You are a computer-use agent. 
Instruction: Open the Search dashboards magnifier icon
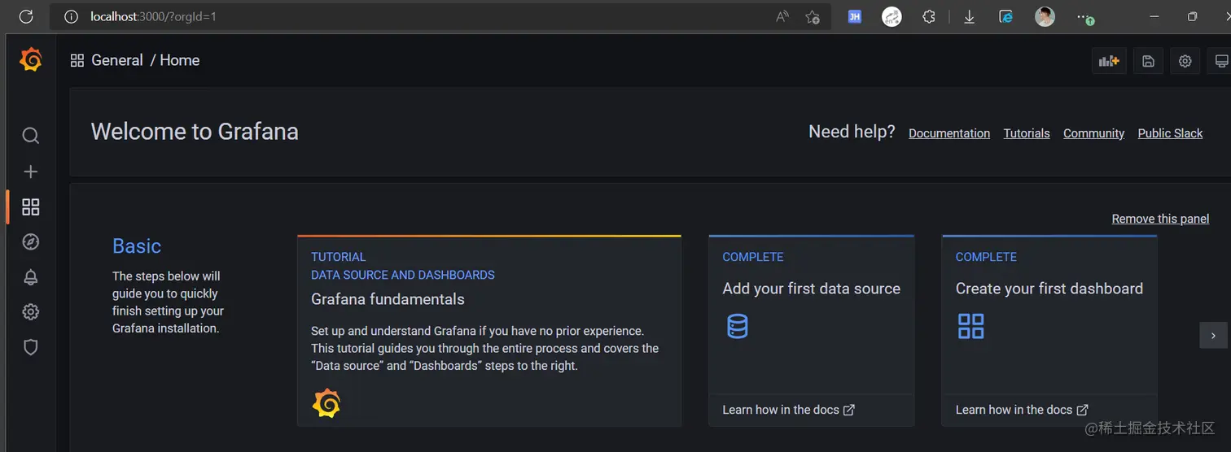30,136
